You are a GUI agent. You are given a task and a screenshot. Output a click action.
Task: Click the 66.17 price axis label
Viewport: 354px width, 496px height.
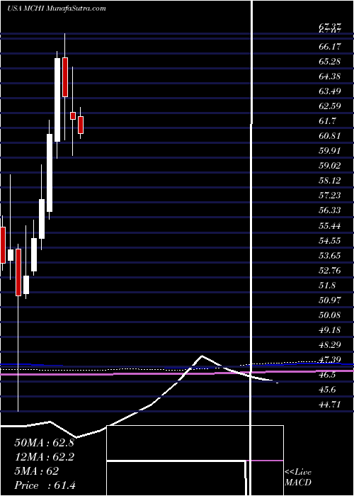click(330, 47)
